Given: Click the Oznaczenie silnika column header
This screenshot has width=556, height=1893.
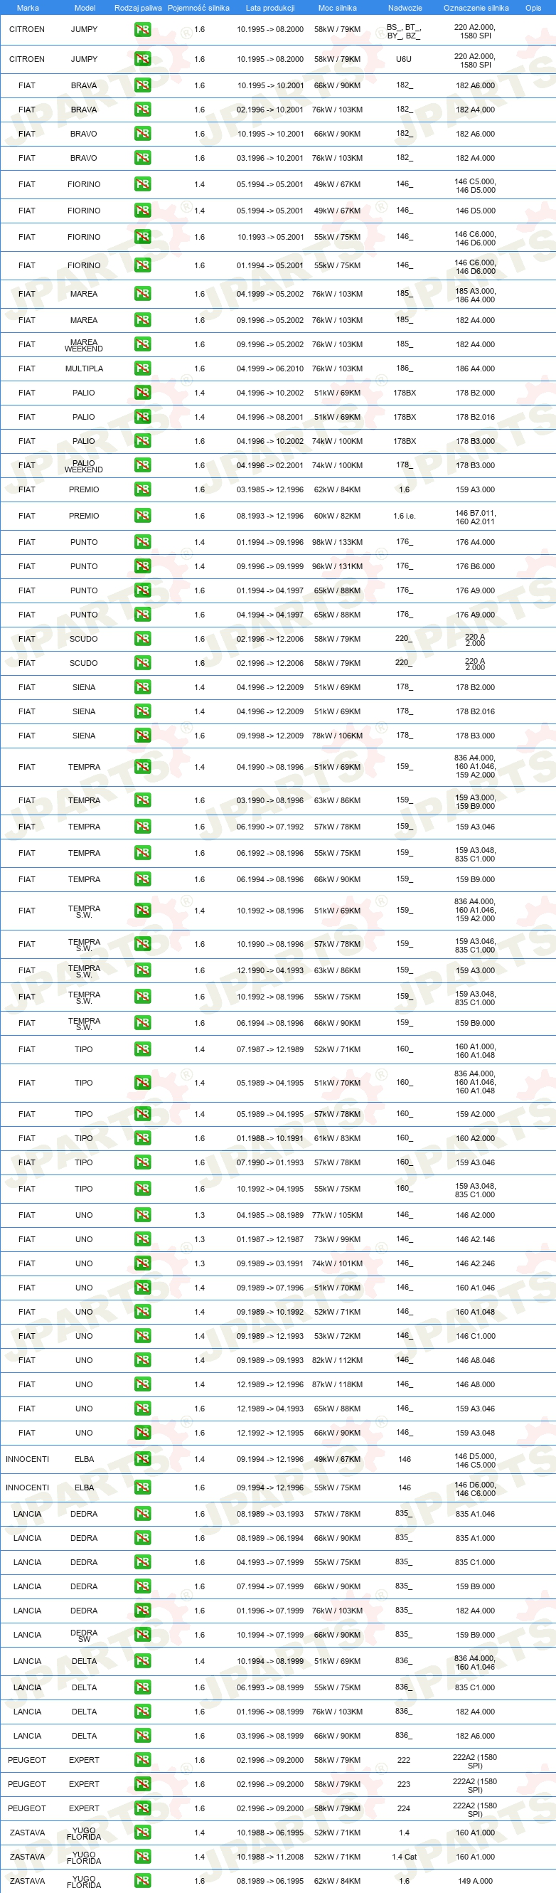Looking at the screenshot, I should pos(476,8).
